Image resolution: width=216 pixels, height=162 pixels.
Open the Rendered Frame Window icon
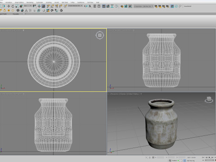[126, 6]
